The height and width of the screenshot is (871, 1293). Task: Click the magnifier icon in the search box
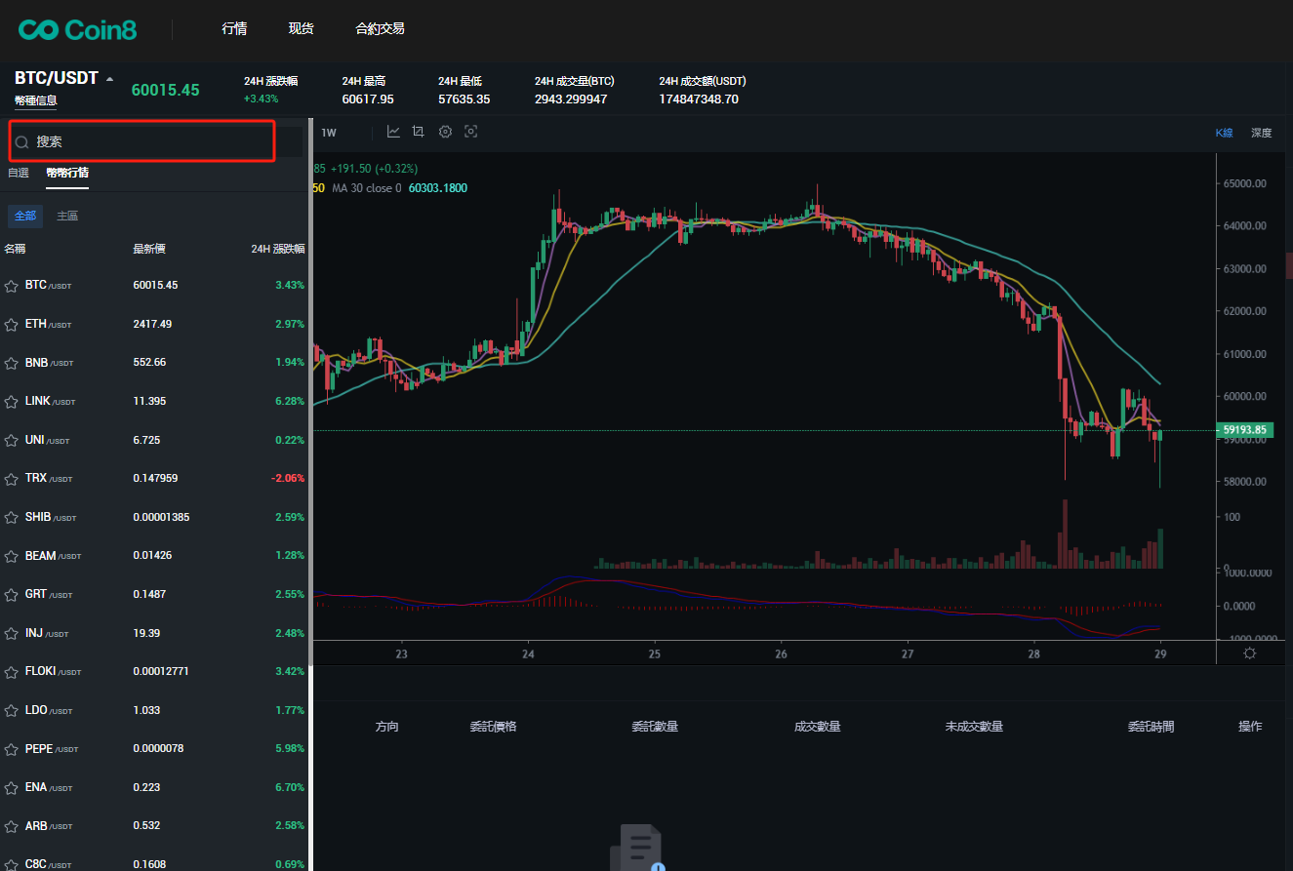21,142
